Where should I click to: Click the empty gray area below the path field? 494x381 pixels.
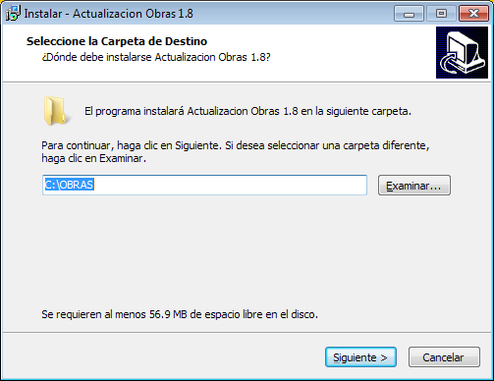click(x=246, y=252)
